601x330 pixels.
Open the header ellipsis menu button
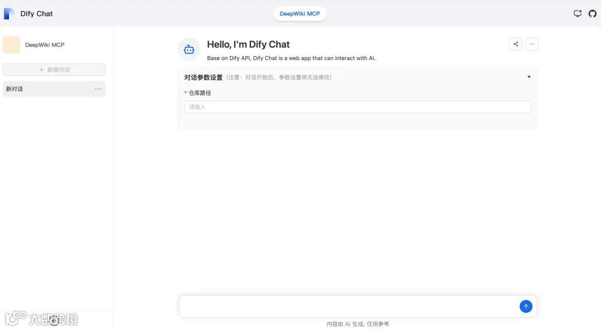tap(531, 44)
